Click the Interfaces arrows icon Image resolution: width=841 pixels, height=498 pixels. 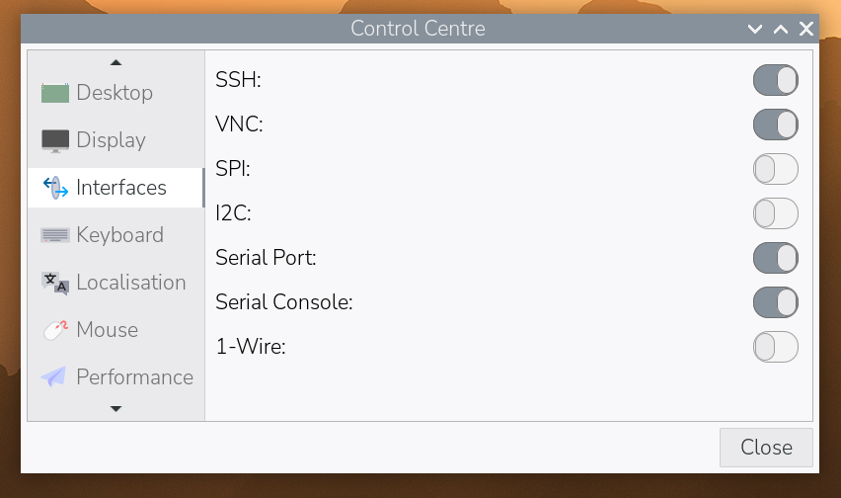(55, 188)
